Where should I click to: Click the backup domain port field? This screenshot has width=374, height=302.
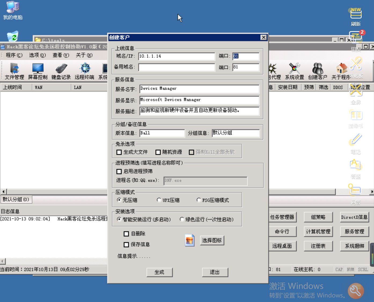(246, 67)
